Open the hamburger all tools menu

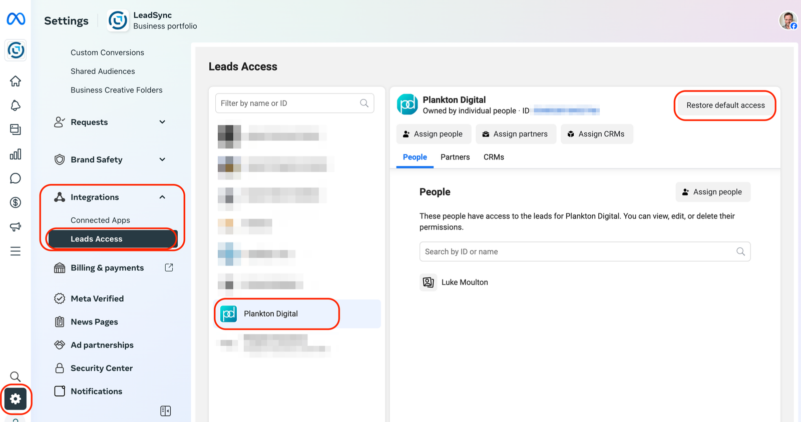point(16,251)
